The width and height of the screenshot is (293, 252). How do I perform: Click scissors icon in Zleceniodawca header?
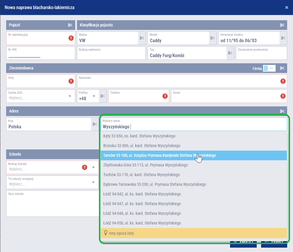tap(282, 68)
